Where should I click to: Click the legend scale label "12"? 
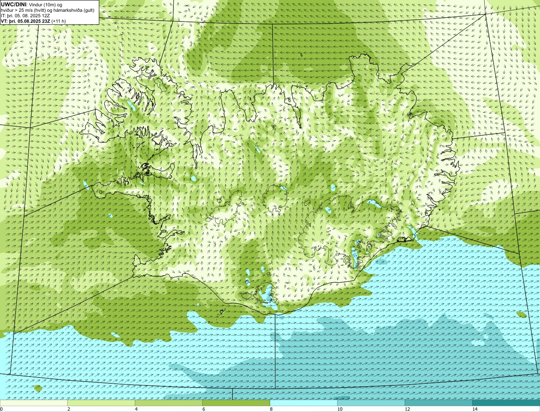pos(407,409)
